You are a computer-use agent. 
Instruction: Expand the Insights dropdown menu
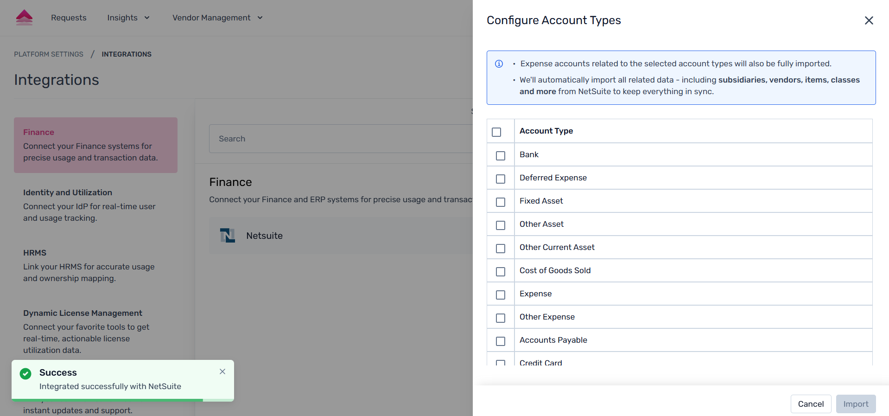(128, 18)
